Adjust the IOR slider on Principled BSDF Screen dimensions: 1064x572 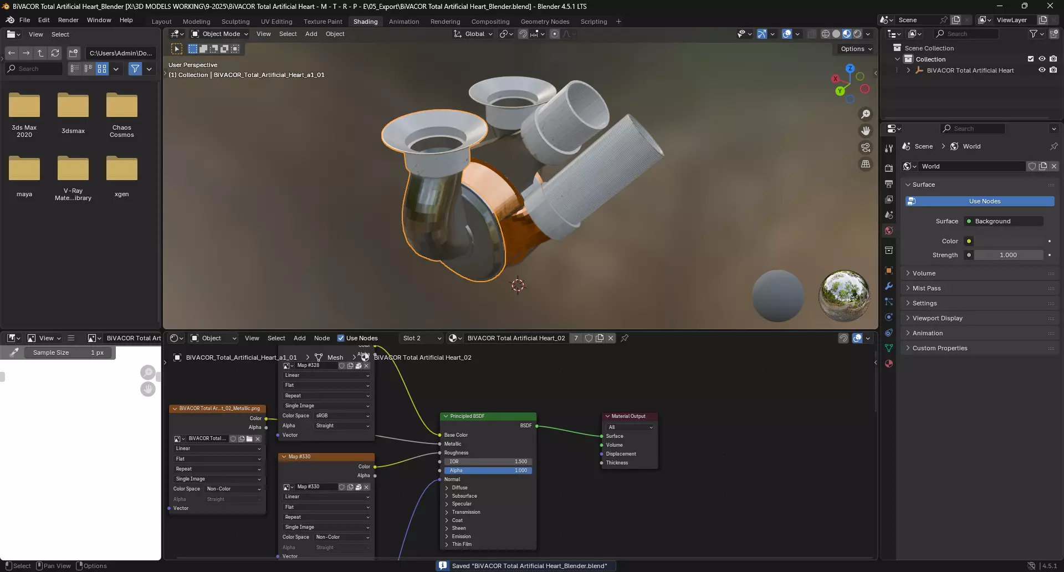tap(488, 462)
